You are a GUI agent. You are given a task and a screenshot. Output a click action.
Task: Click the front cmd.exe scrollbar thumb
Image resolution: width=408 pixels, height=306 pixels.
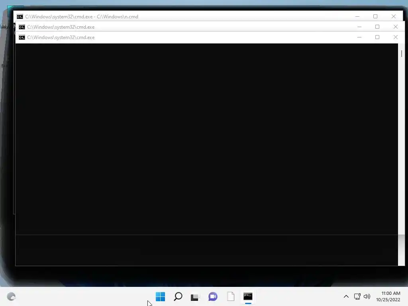(402, 54)
